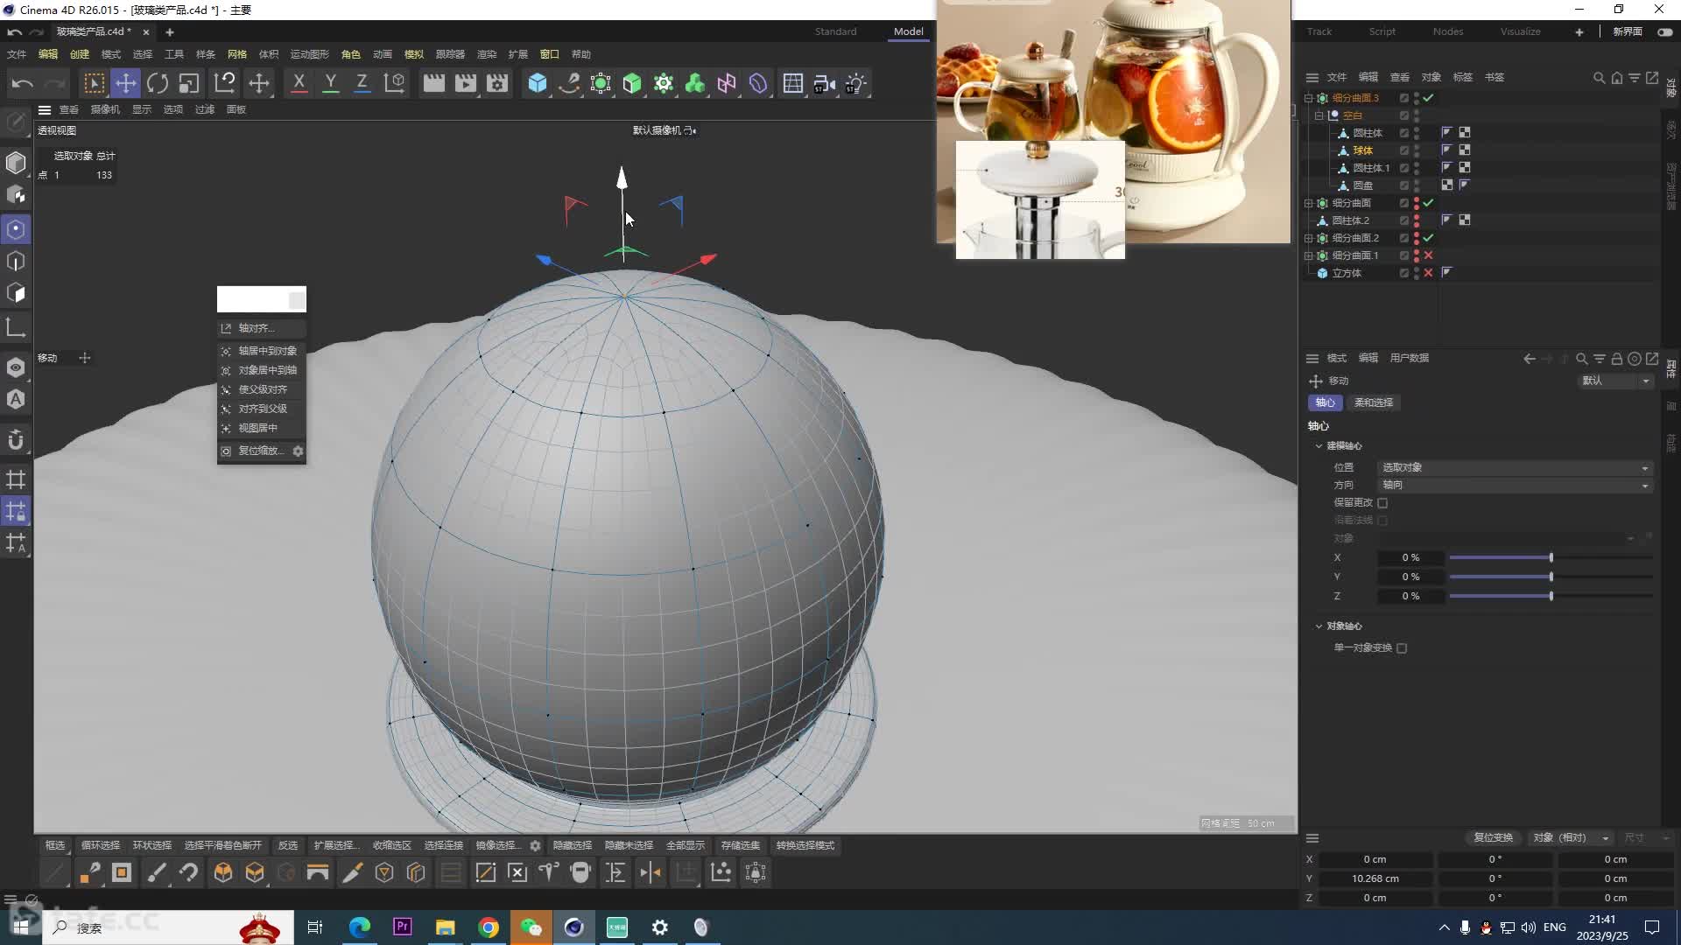Image resolution: width=1681 pixels, height=945 pixels.
Task: Toggle the 新界面 switch
Action: pos(1664,31)
